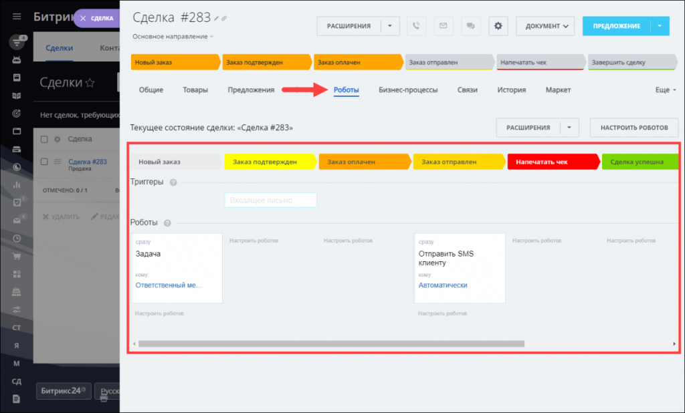Open deal settings gear icon
The height and width of the screenshot is (413, 685).
click(498, 26)
